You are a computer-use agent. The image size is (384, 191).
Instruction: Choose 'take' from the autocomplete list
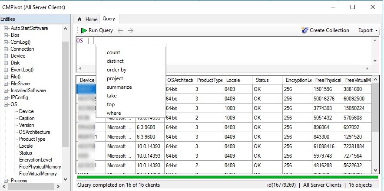tap(112, 96)
